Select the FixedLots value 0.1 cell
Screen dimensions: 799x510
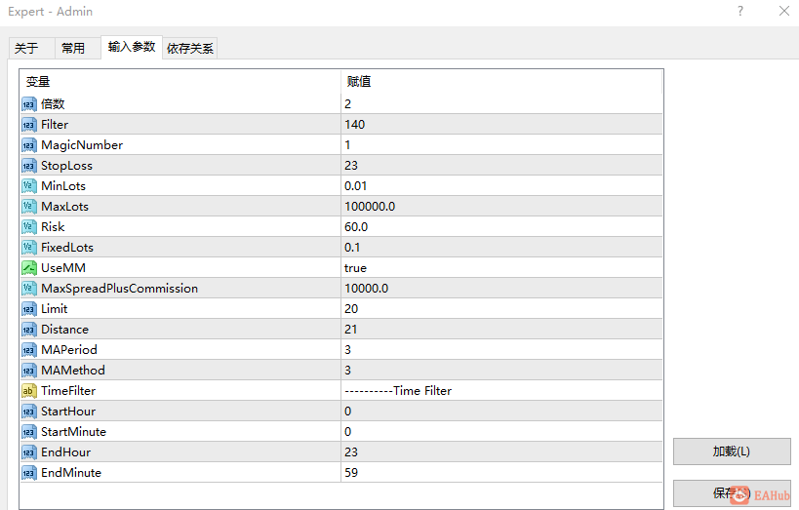pyautogui.click(x=501, y=248)
